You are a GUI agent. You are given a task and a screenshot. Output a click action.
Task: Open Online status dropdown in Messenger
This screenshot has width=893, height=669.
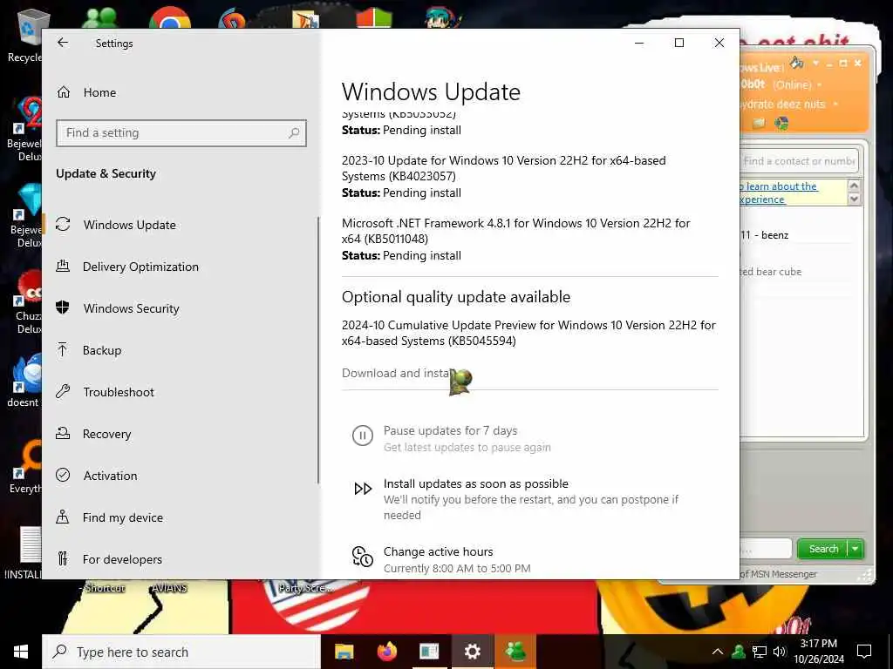pos(820,85)
